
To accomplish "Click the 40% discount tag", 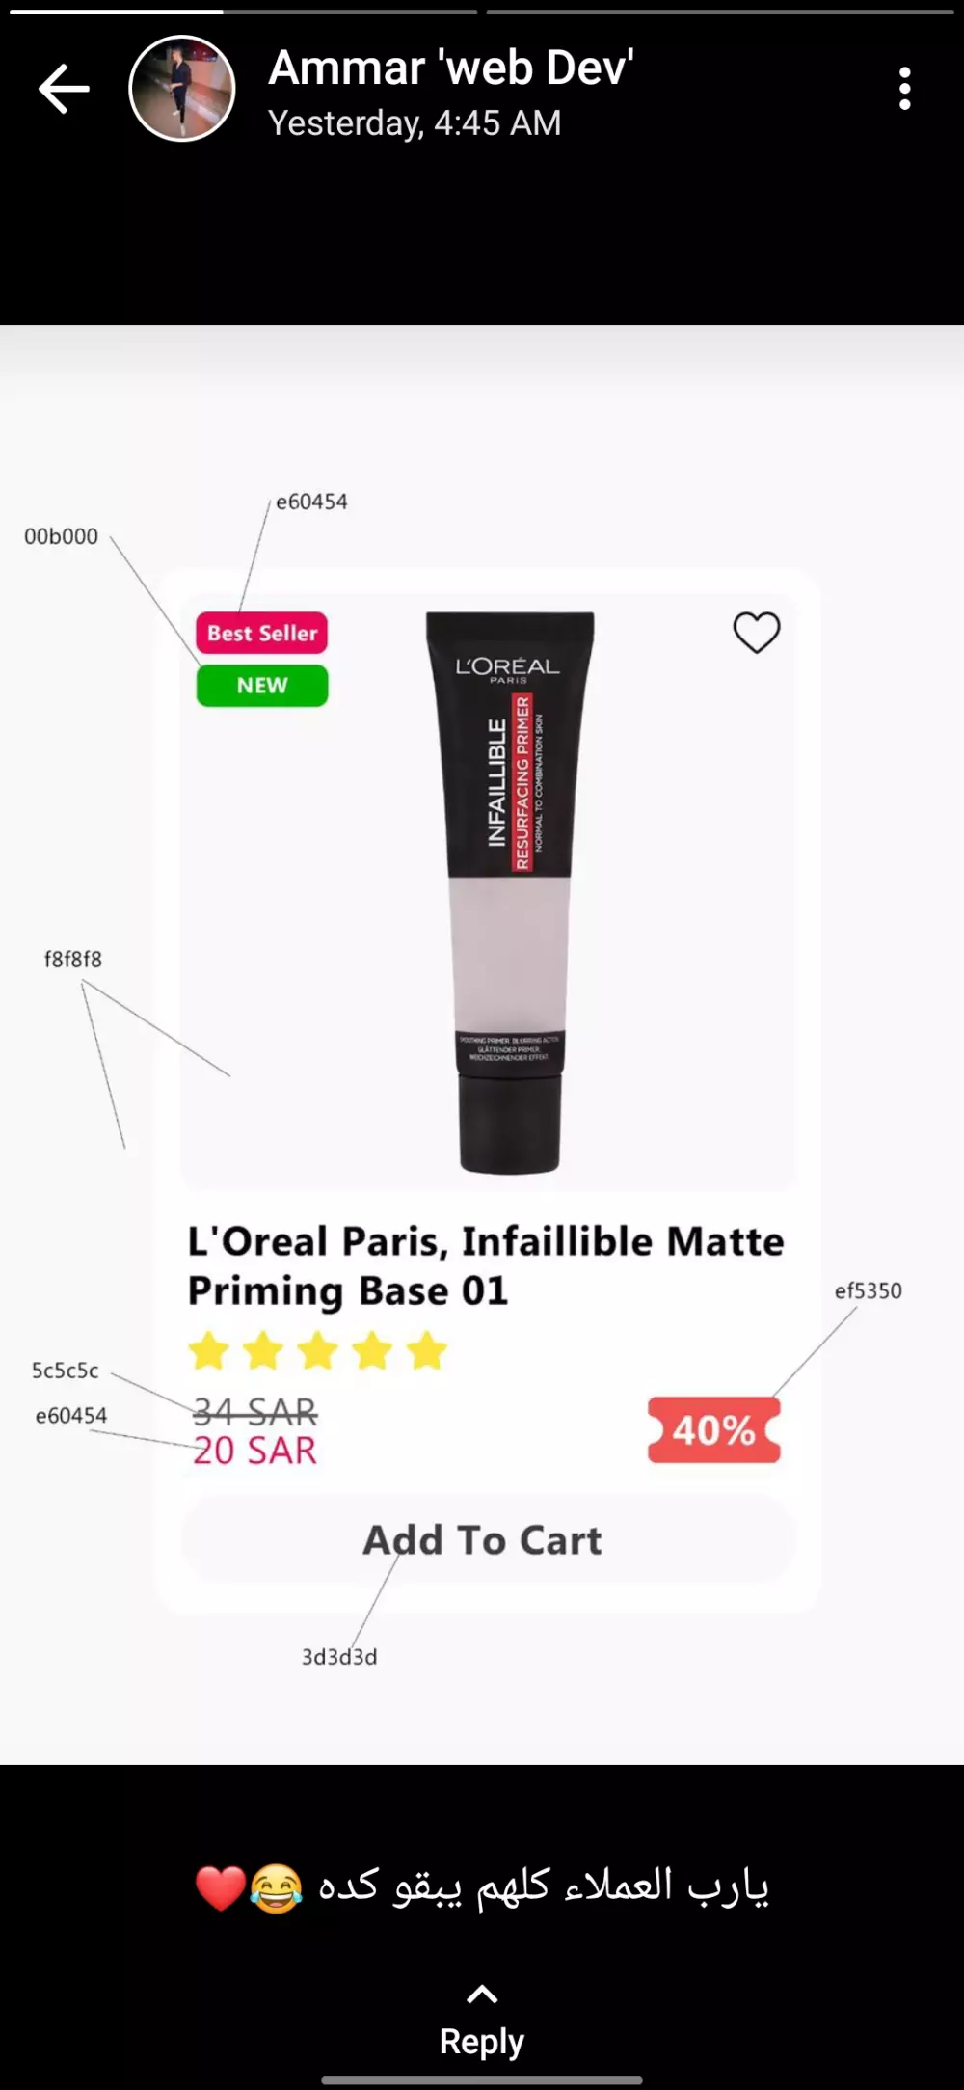I will [x=714, y=1429].
